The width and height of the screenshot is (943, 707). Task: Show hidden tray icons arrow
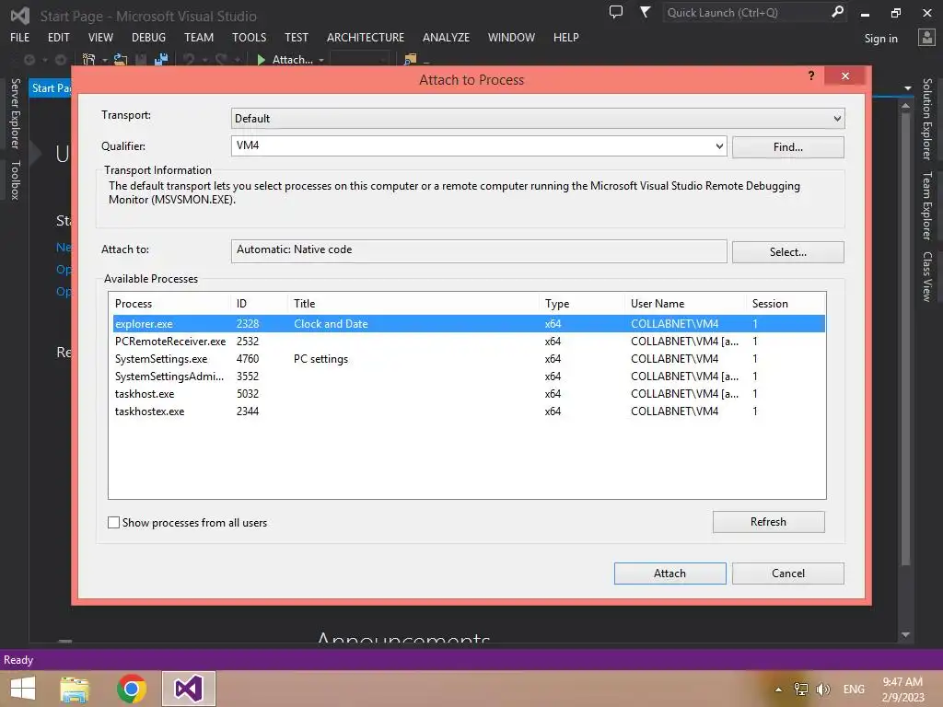click(x=778, y=690)
